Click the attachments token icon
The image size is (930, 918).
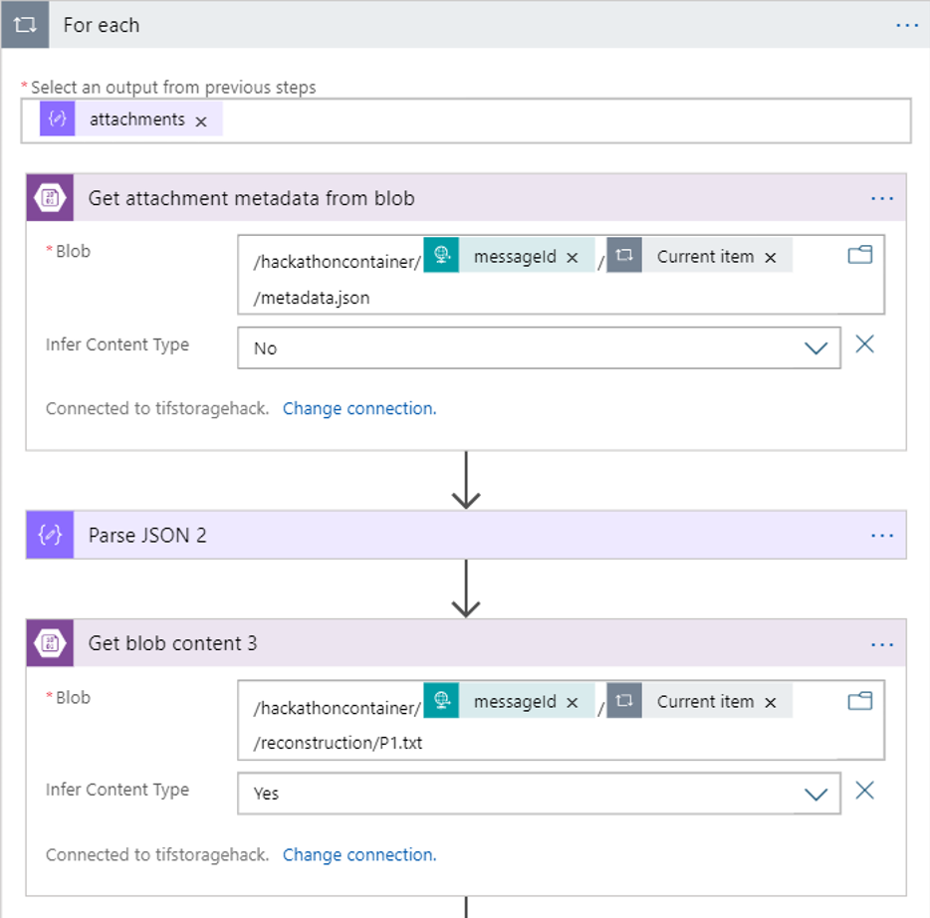coord(58,118)
